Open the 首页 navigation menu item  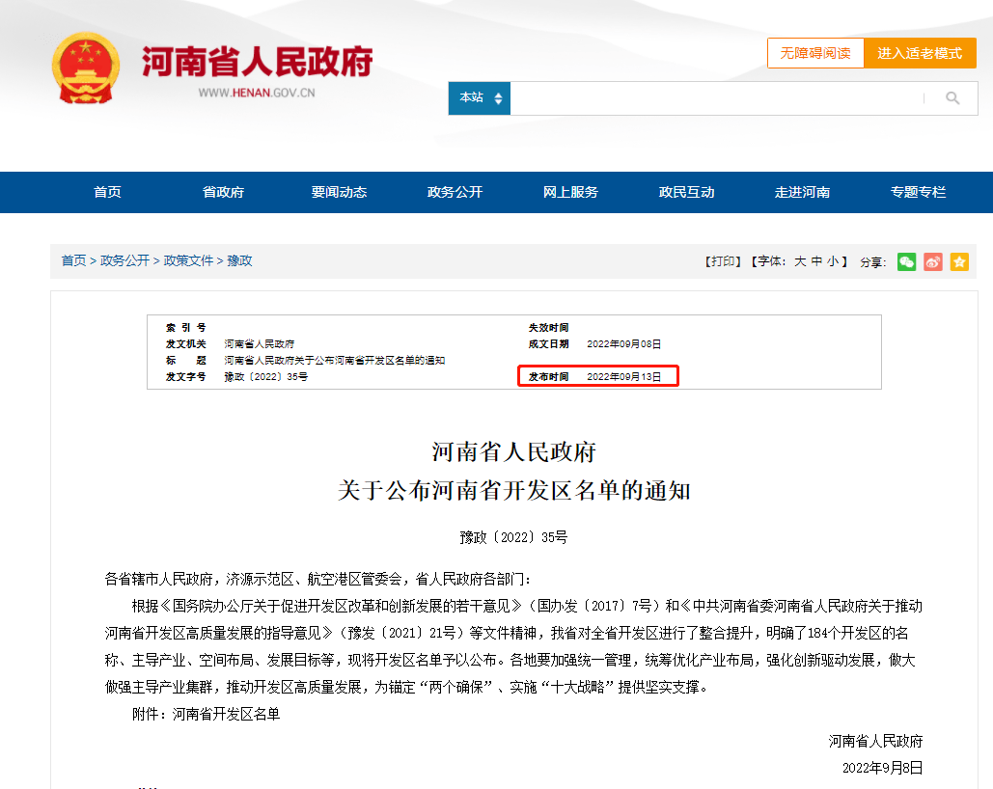(x=107, y=192)
